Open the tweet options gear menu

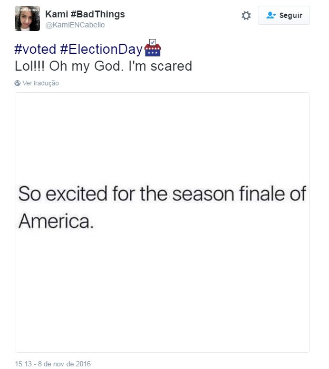coord(246,16)
